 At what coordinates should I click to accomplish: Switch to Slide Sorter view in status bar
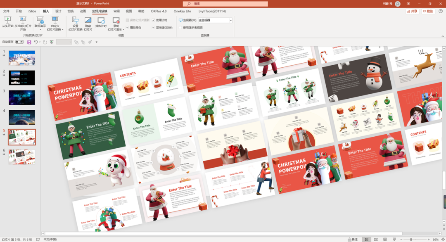pyautogui.click(x=376, y=240)
